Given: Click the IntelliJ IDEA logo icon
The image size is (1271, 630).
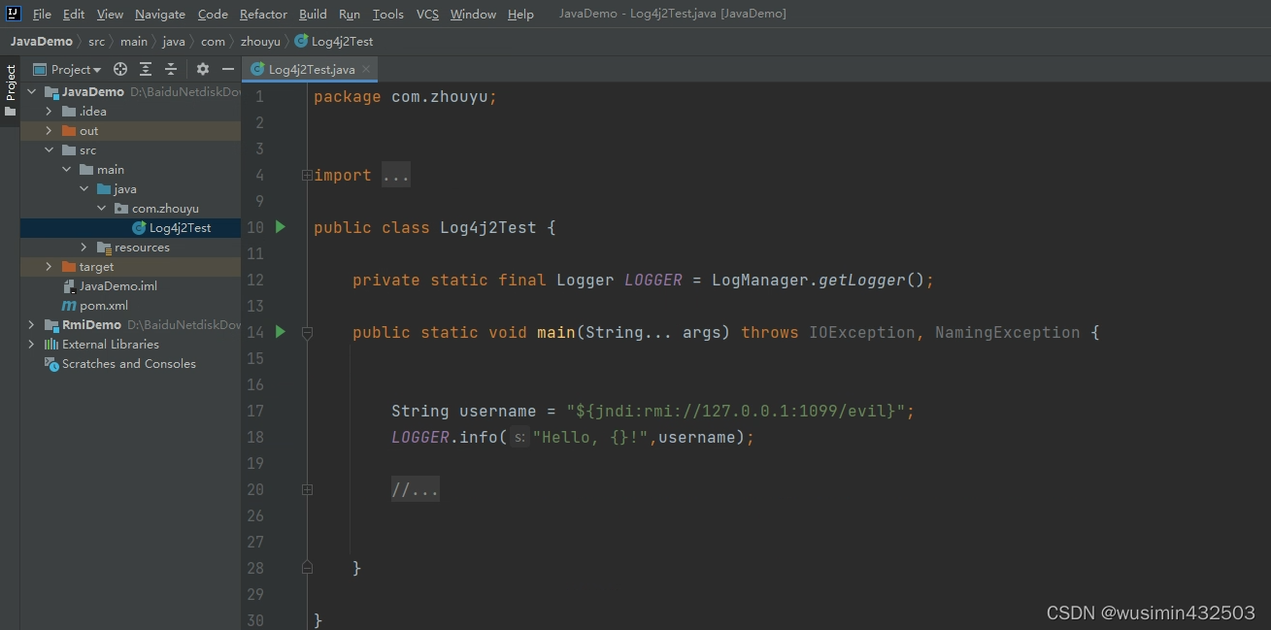Looking at the screenshot, I should (14, 14).
